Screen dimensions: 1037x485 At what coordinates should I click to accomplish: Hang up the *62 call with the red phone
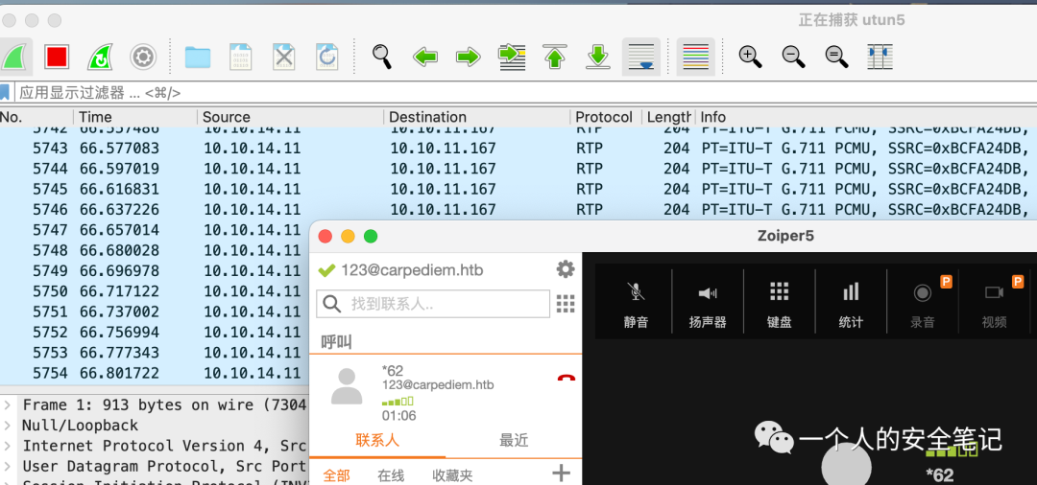(567, 380)
